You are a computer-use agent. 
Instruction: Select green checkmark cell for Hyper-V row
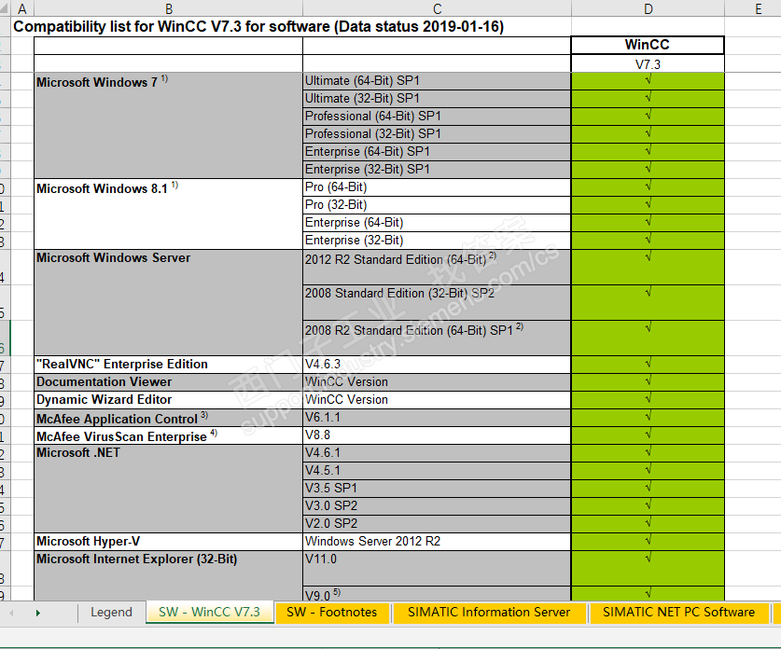point(648,542)
